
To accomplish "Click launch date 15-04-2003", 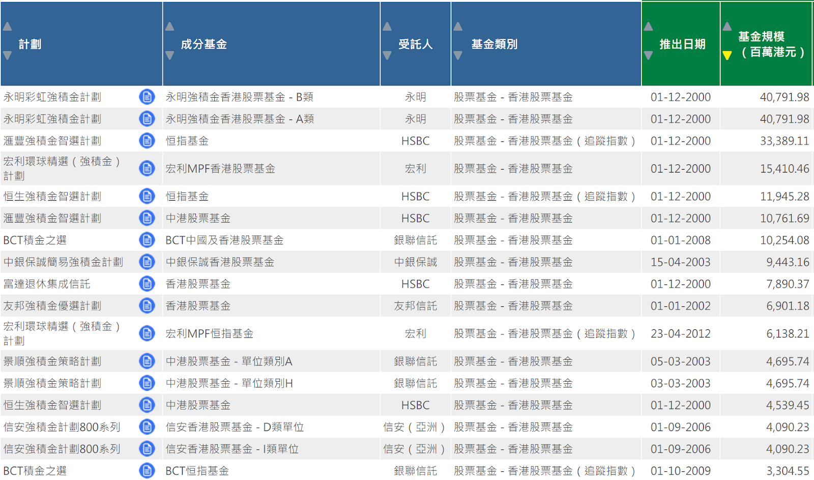I will coord(681,262).
